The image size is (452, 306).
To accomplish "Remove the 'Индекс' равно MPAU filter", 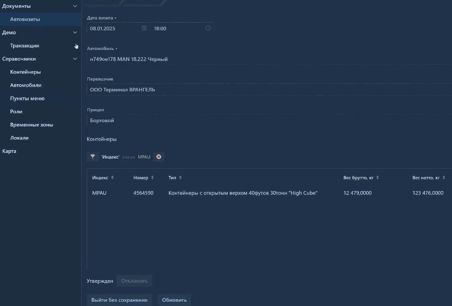I will 159,157.
